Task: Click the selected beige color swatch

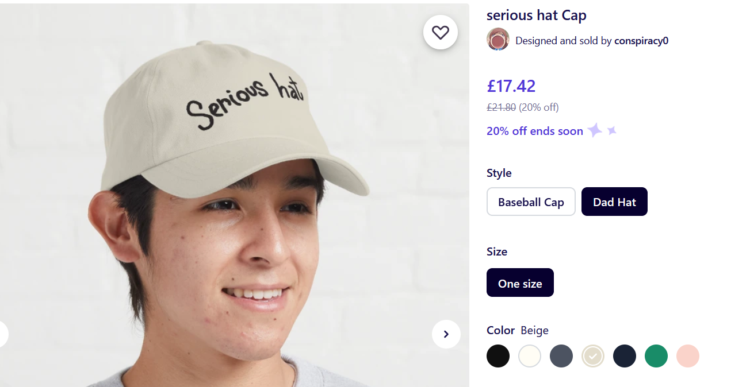Action: (593, 356)
